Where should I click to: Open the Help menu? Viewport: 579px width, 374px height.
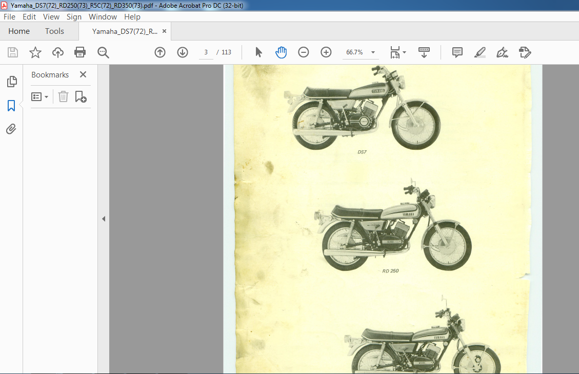tap(132, 16)
